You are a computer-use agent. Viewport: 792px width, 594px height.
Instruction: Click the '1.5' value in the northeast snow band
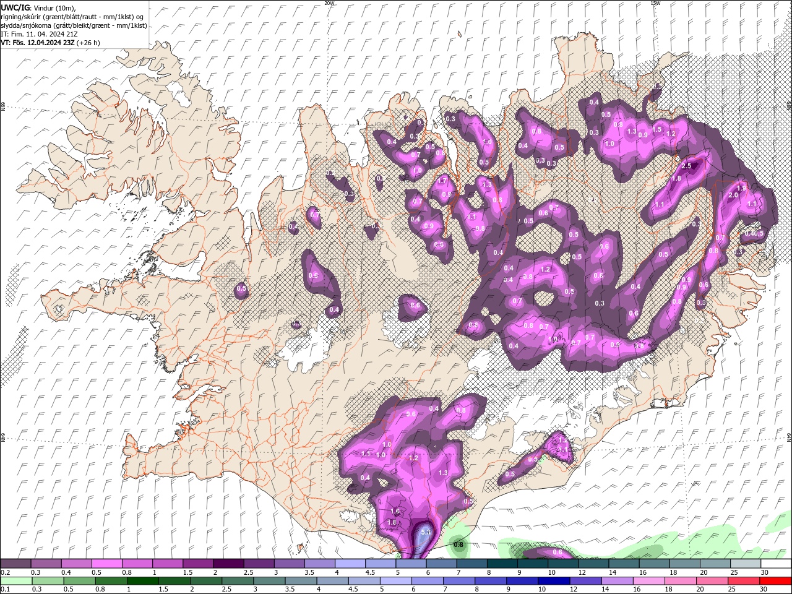point(658,129)
